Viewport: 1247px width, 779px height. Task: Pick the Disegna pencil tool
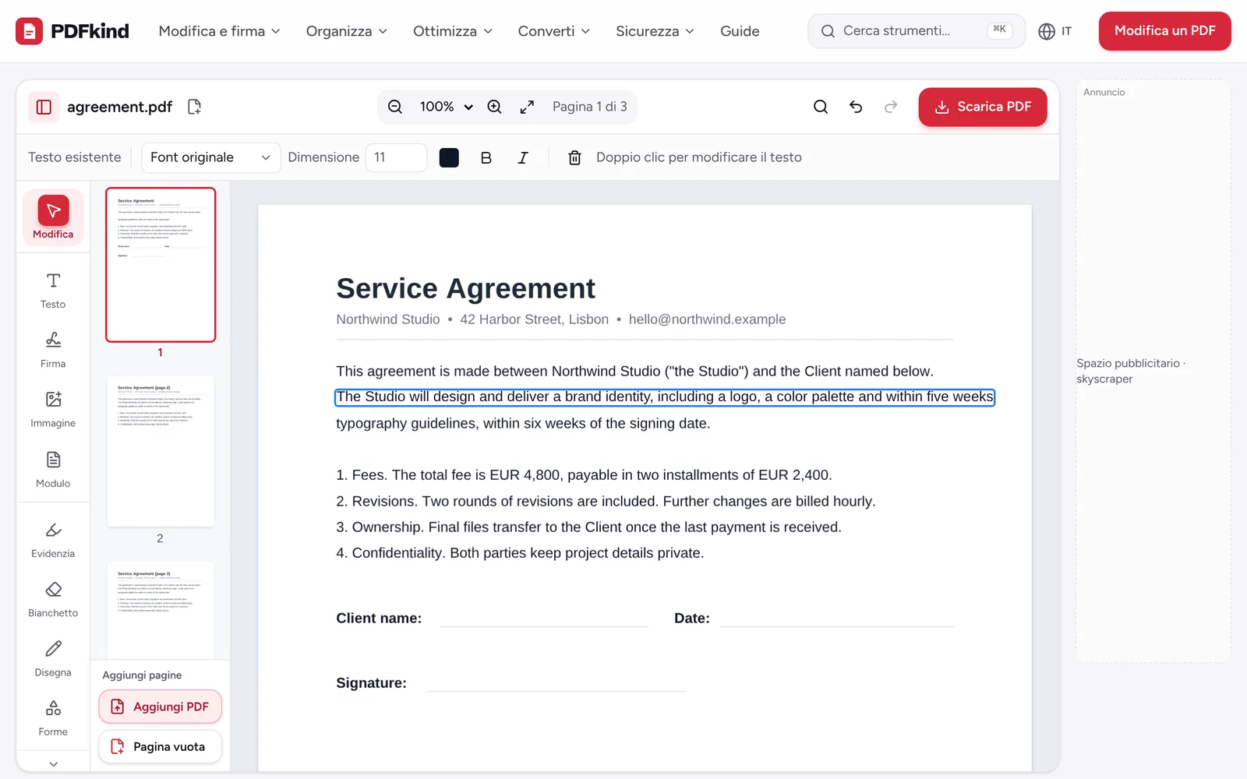tap(53, 659)
